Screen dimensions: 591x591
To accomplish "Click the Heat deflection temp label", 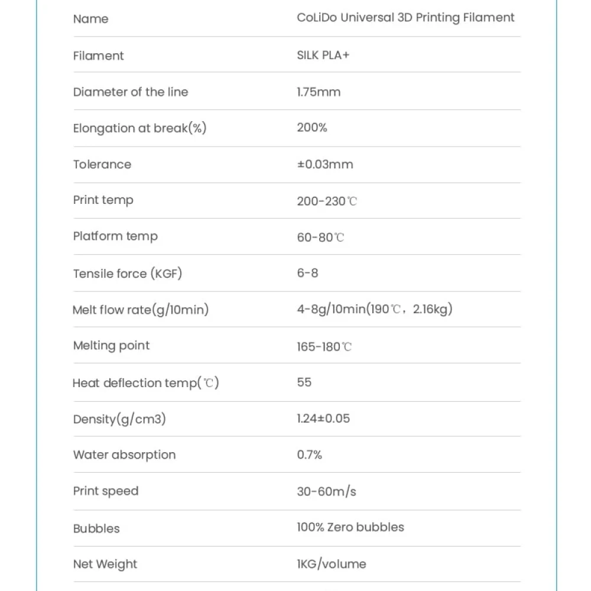I will click(145, 383).
